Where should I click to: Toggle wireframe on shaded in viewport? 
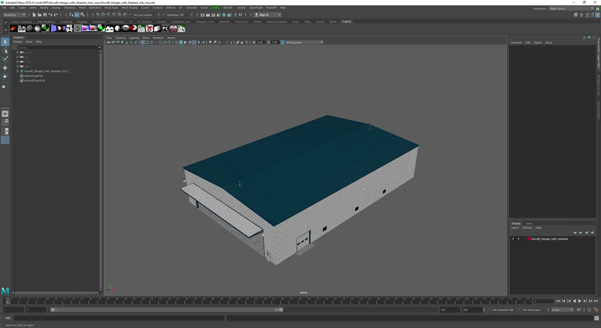coord(190,42)
